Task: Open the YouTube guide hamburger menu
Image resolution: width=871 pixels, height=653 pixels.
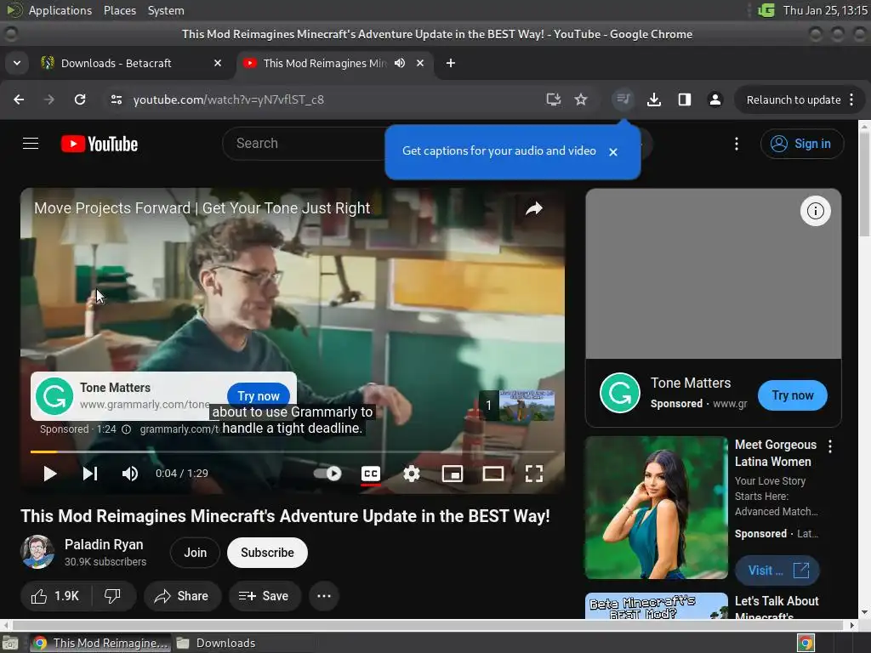Action: 31,144
